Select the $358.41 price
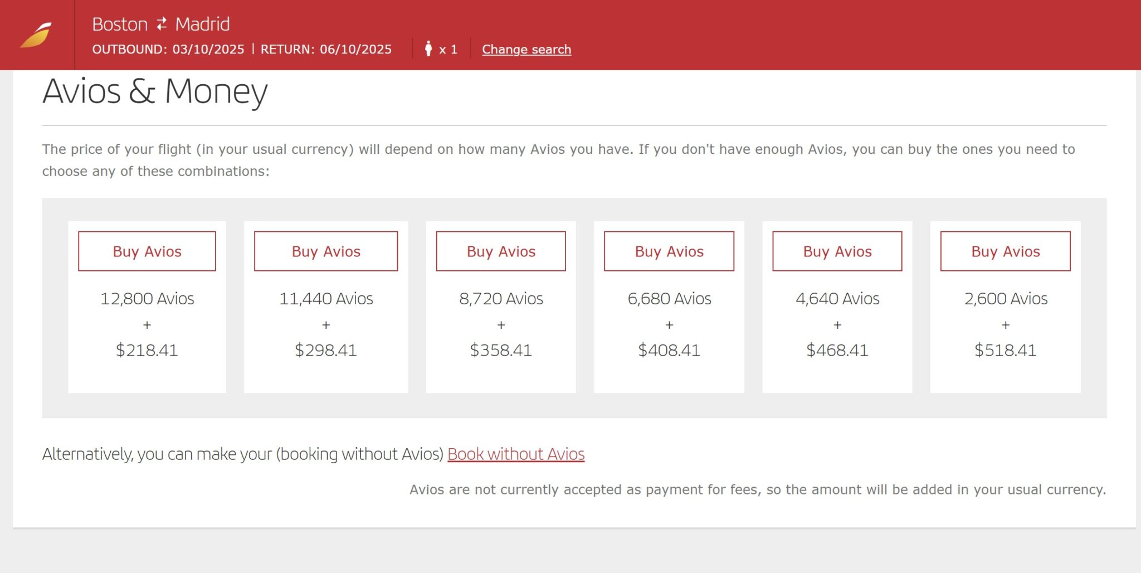Screen dimensions: 1141x573 (x=501, y=350)
